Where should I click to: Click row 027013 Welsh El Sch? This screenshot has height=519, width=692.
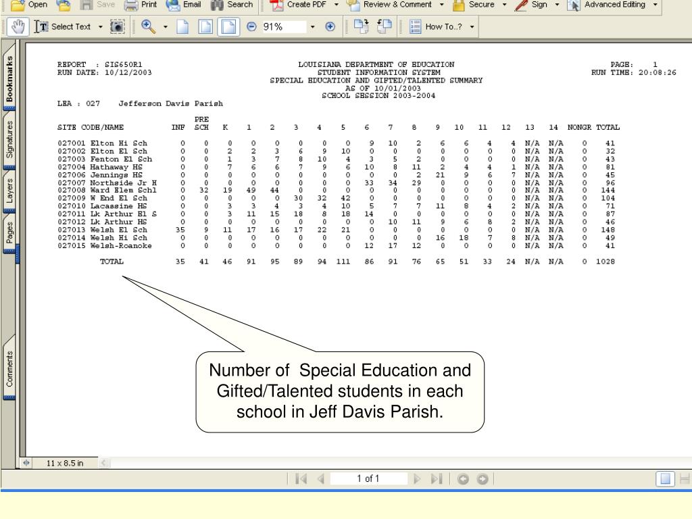point(336,230)
